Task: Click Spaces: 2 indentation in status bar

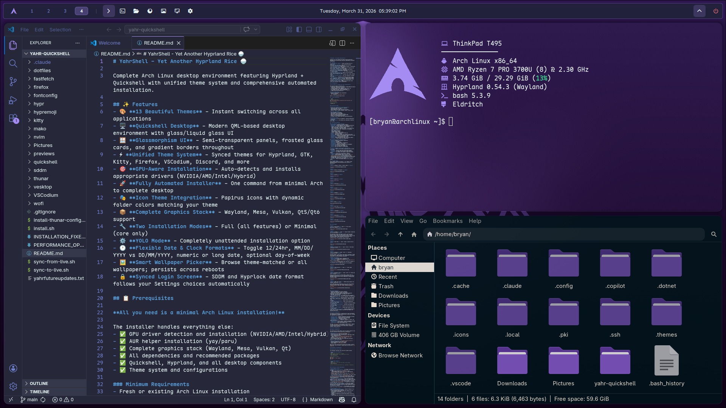Action: [264, 400]
